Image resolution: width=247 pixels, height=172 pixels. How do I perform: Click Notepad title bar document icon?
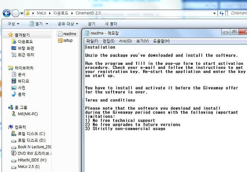pos(87,33)
